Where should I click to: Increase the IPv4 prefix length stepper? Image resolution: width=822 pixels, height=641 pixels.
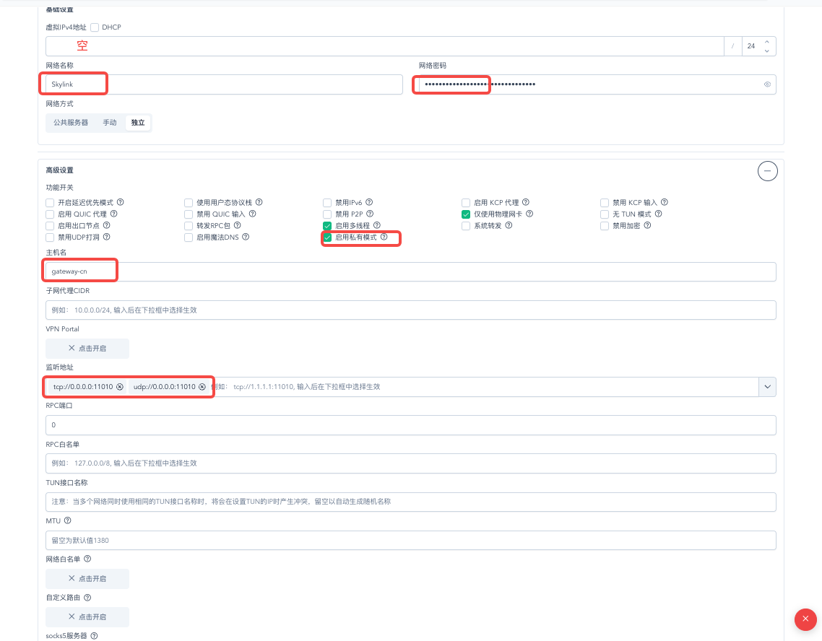[767, 41]
